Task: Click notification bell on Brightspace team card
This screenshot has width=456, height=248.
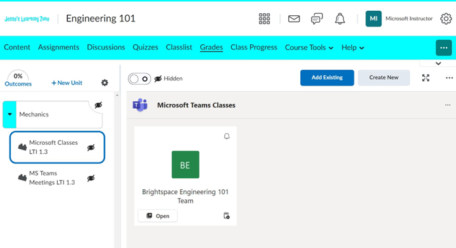Action: (227, 136)
